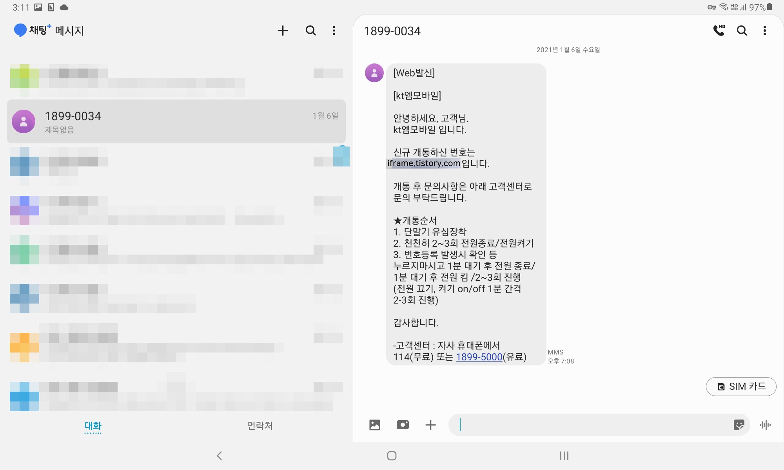
Task: Open the gallery image attachment picker
Action: 375,425
